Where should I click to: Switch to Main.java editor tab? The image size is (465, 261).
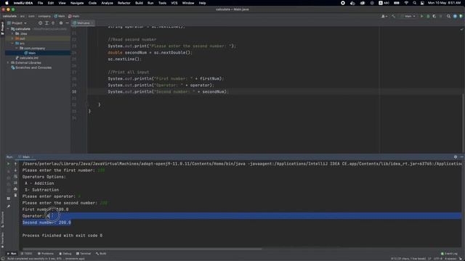point(82,22)
